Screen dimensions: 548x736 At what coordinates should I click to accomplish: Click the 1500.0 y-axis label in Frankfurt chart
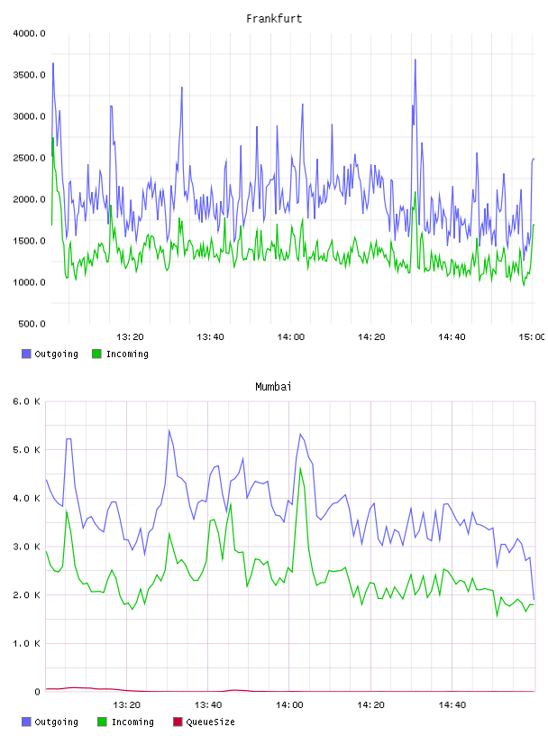(29, 241)
